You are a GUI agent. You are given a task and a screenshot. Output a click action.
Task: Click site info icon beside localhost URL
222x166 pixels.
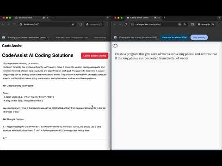coord(21,24)
